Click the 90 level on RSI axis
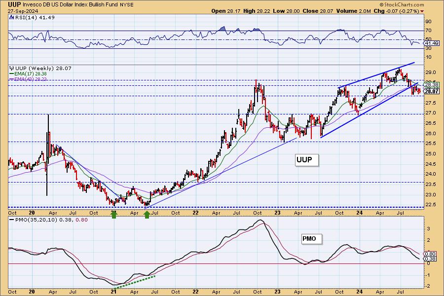 (x=428, y=22)
